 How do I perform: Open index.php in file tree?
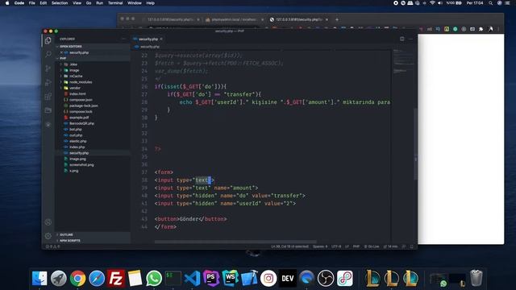[x=77, y=147]
